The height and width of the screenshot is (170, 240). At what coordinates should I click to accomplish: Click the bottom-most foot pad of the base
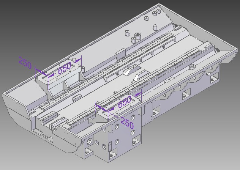click(112, 155)
